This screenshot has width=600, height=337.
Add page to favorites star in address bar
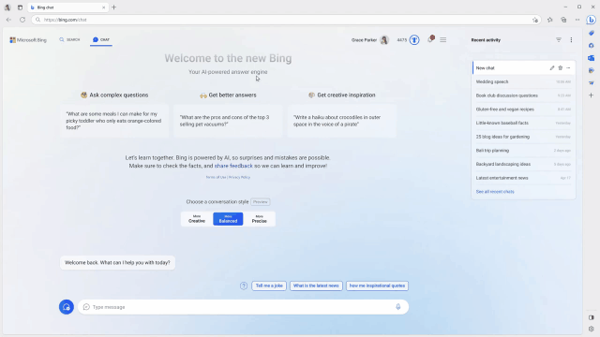pos(535,20)
